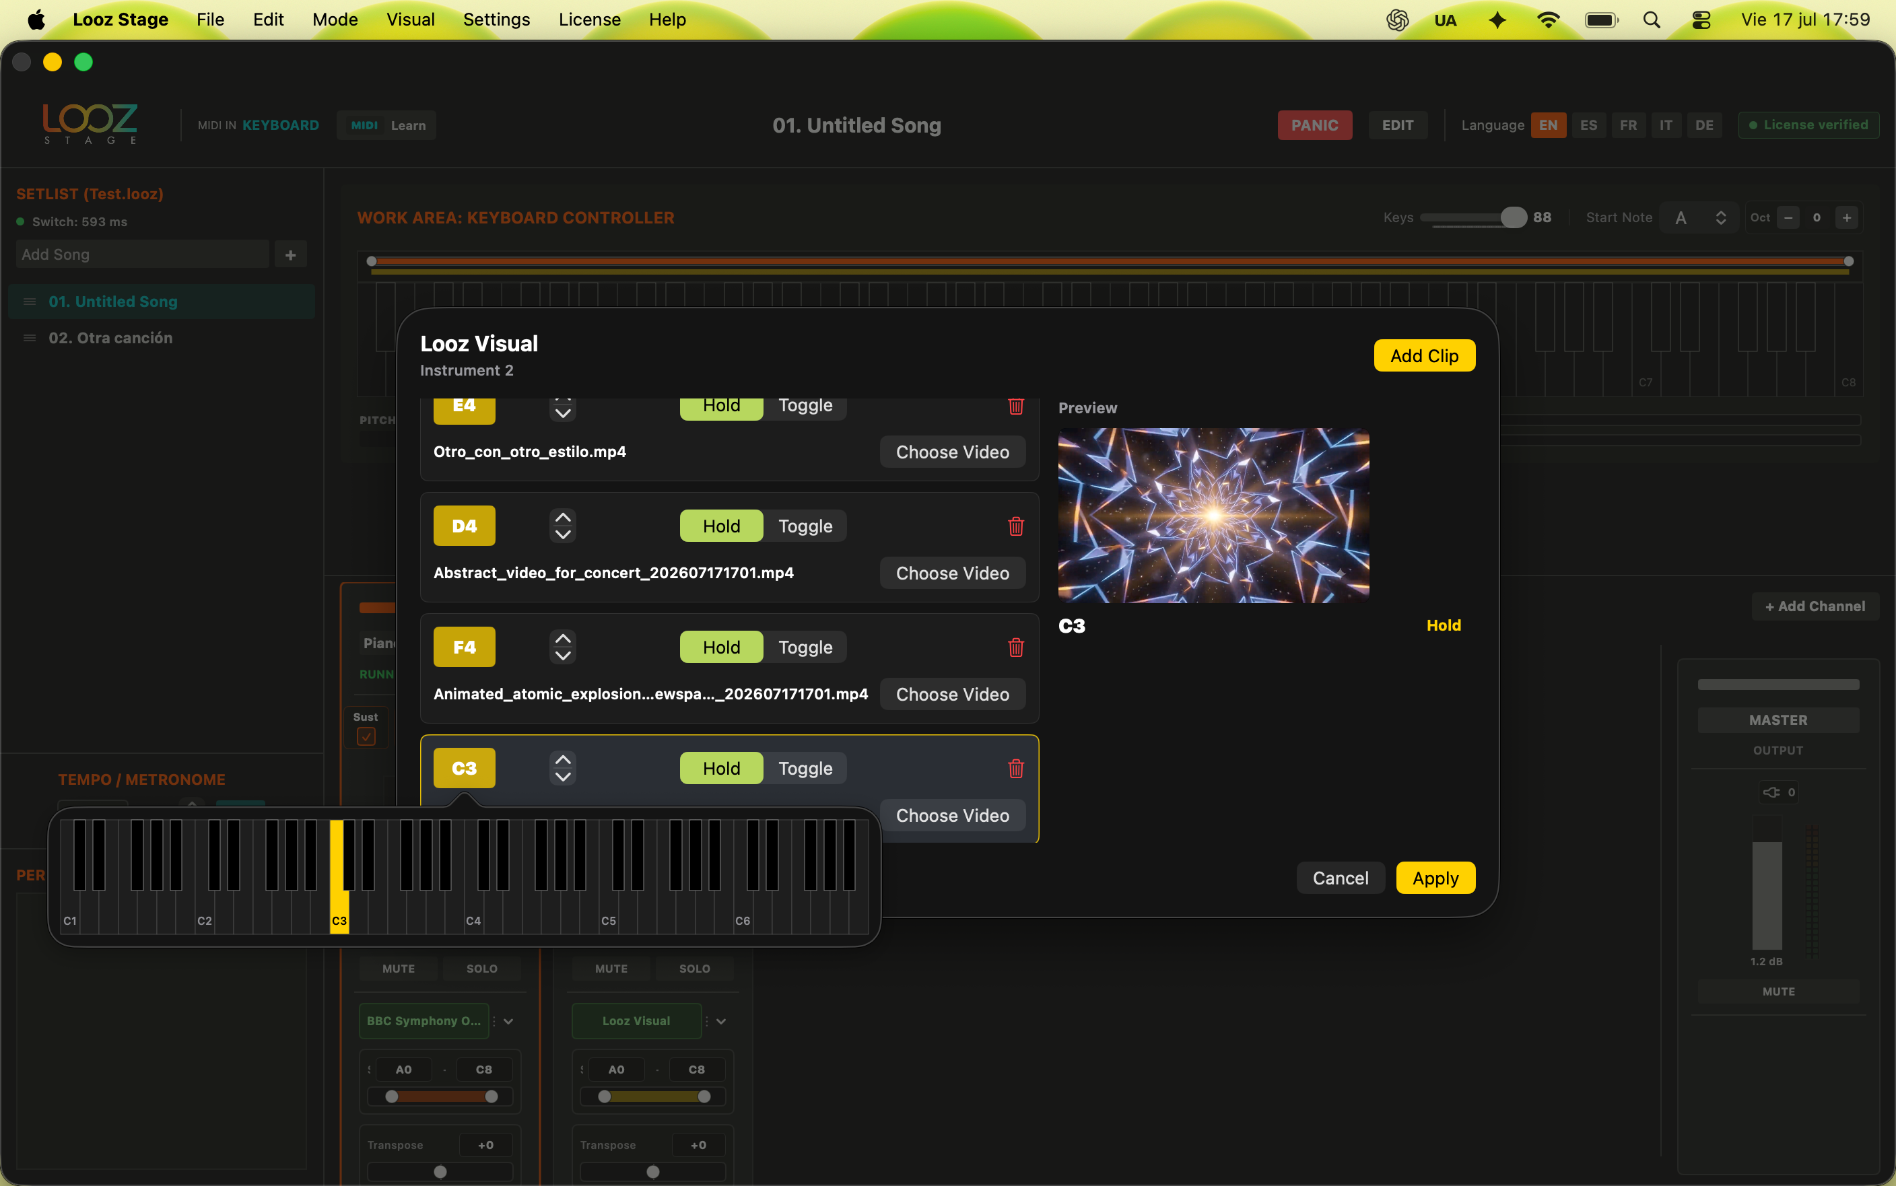1896x1186 pixels.
Task: Click MIDI Learn button
Action: (386, 125)
